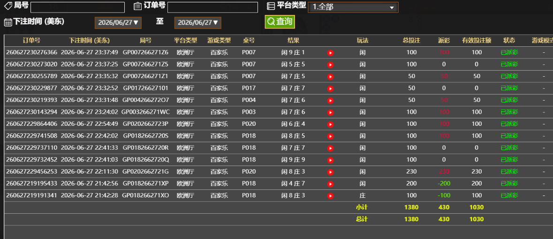The height and width of the screenshot is (239, 553).
Task: Click the 派彩 column header
Action: (444, 40)
